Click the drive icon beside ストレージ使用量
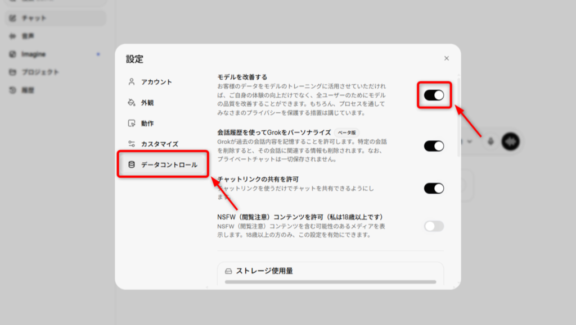This screenshot has height=325, width=576. pyautogui.click(x=228, y=271)
